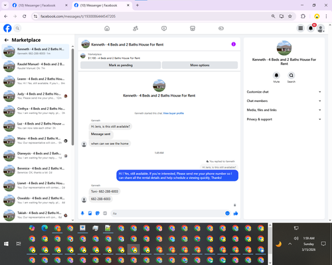The image size is (332, 265).
Task: Click the voice clip microphone icon
Action: coord(82,213)
